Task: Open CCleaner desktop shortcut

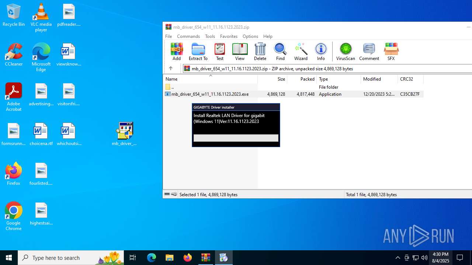Action: coord(14,55)
